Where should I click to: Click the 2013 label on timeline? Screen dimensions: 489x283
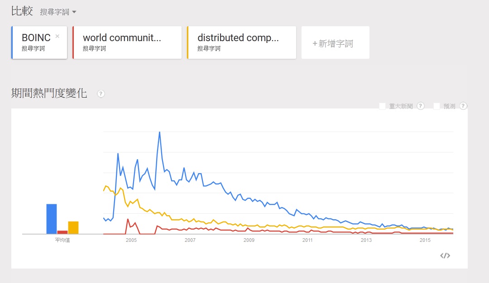point(366,240)
